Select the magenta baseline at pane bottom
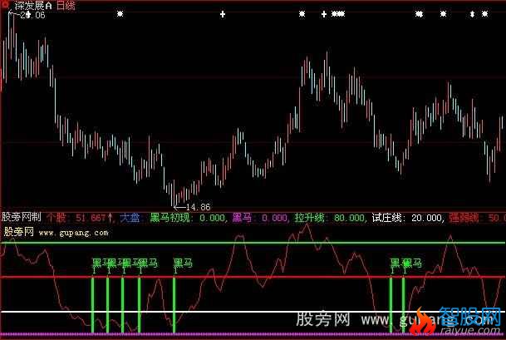 pos(253,334)
